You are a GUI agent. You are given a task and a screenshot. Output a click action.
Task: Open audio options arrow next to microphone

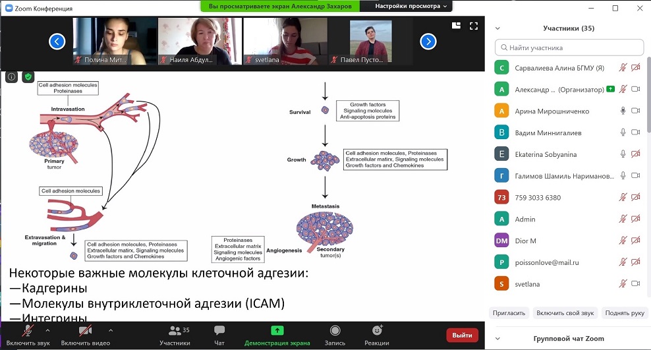coord(47,330)
